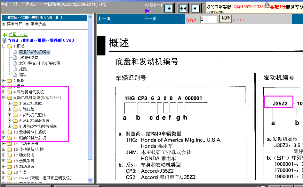Expand the 8 发动机润滑系统 node
The image size is (303, 187).
(9, 121)
